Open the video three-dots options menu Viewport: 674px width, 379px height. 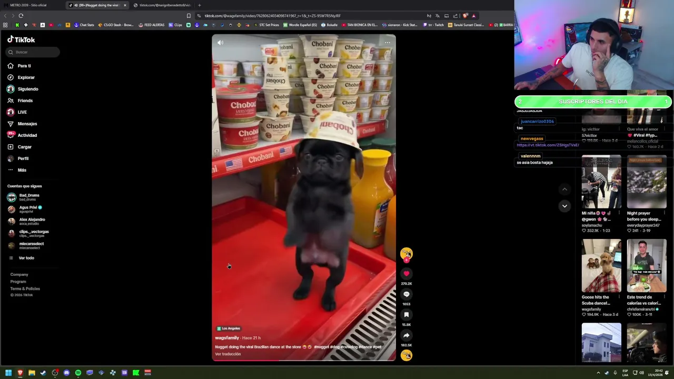click(x=387, y=43)
